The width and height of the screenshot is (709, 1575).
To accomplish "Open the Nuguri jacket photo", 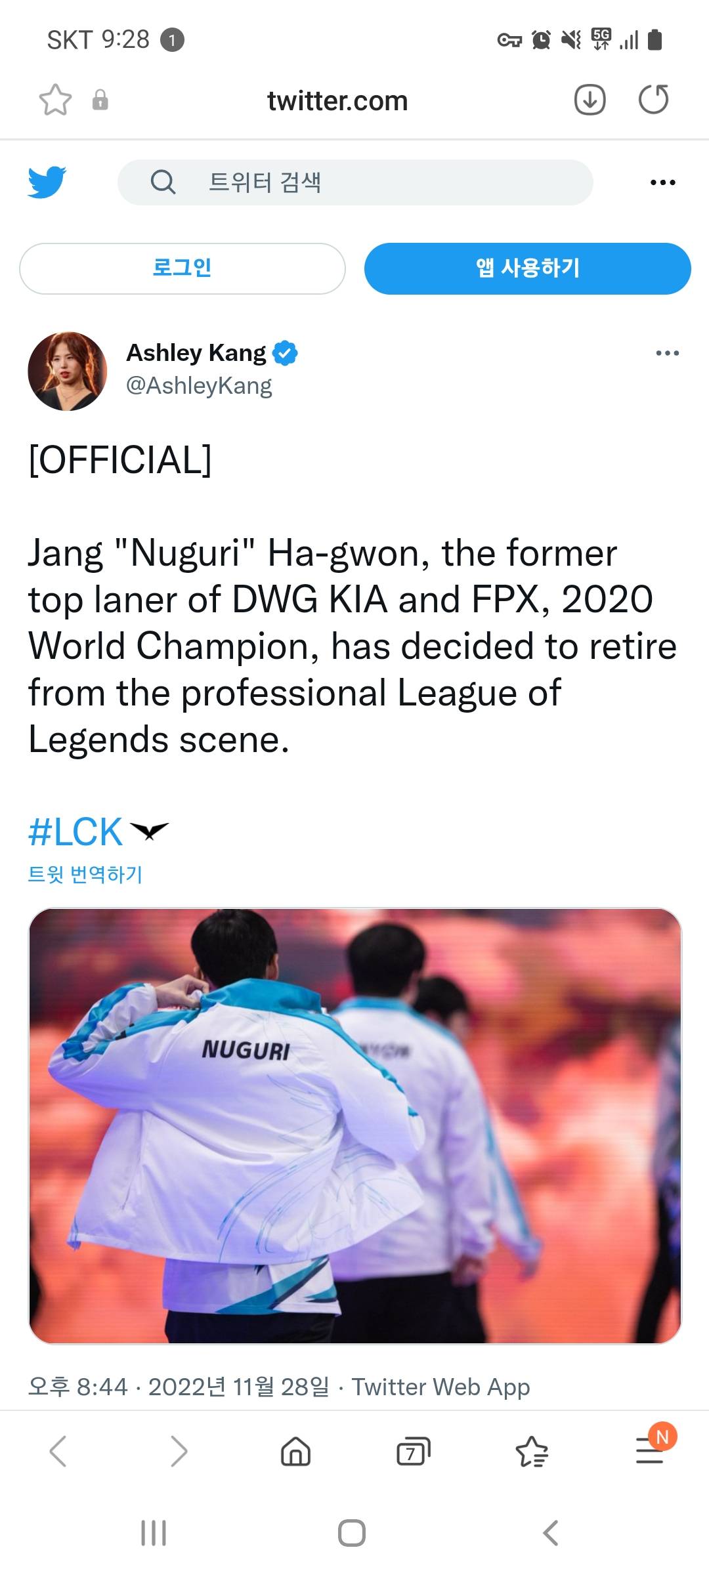I will coord(355,1125).
